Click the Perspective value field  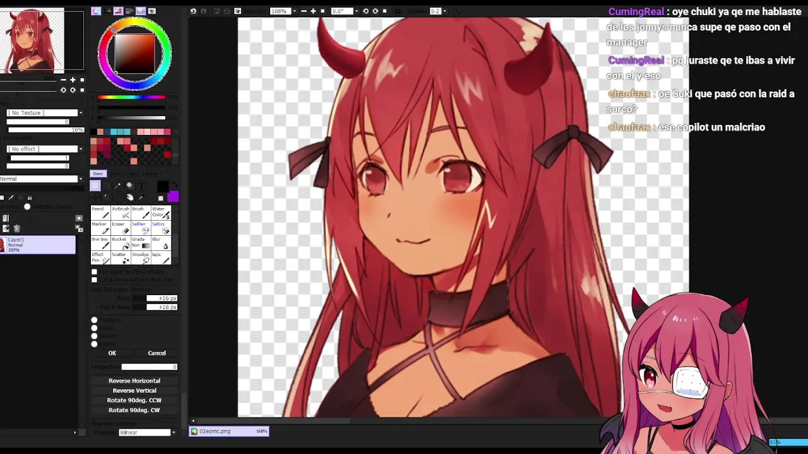point(150,367)
